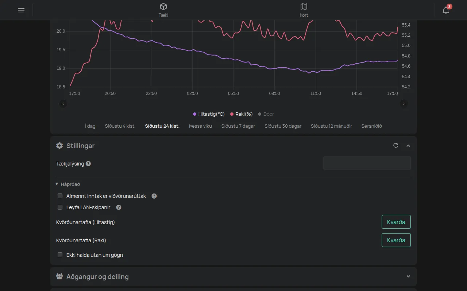The width and height of the screenshot is (467, 291).
Task: Switch to Þessa viku range
Action: 200,126
